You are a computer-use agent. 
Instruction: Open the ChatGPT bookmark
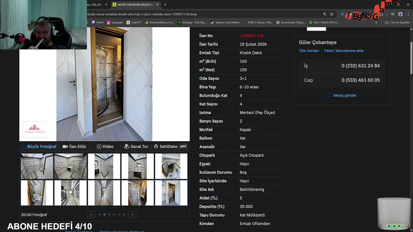(134, 23)
